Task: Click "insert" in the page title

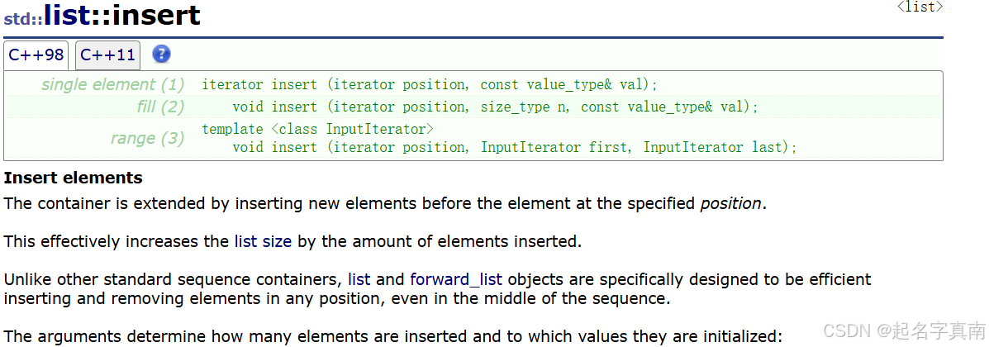Action: click(x=156, y=15)
